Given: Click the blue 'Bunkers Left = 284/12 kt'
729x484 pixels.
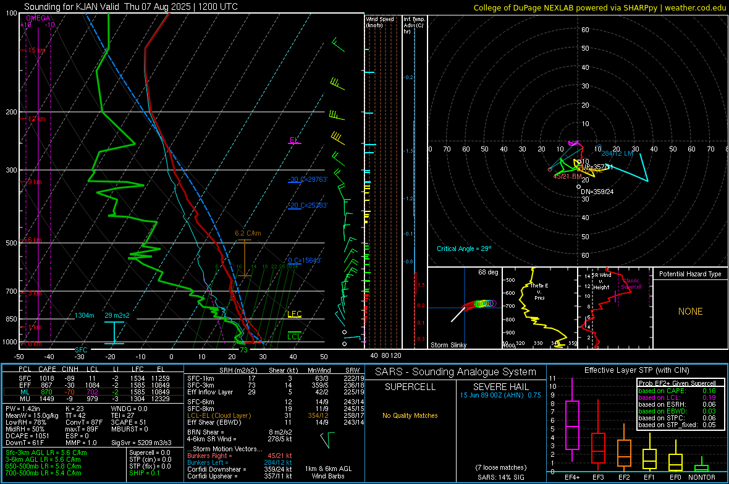Looking at the screenshot, I should (x=240, y=462).
